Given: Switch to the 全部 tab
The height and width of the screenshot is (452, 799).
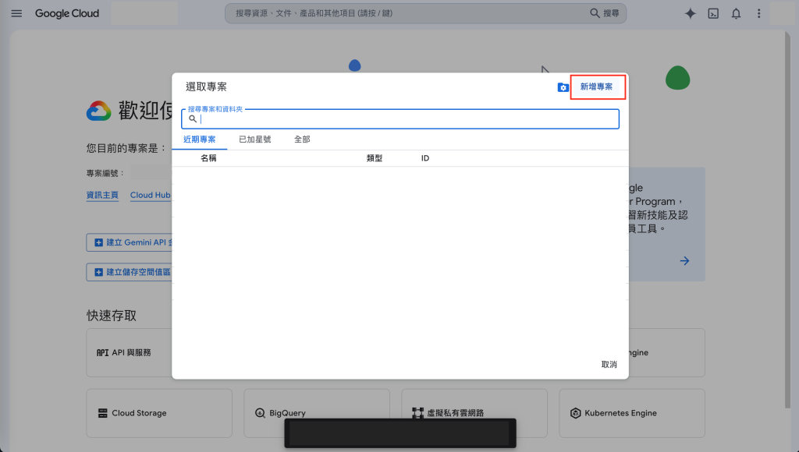Looking at the screenshot, I should [302, 139].
